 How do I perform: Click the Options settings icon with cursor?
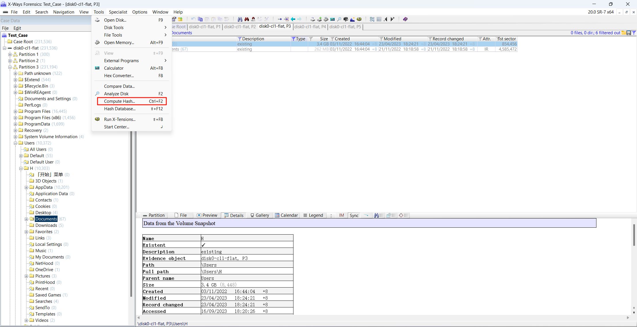pos(372,19)
